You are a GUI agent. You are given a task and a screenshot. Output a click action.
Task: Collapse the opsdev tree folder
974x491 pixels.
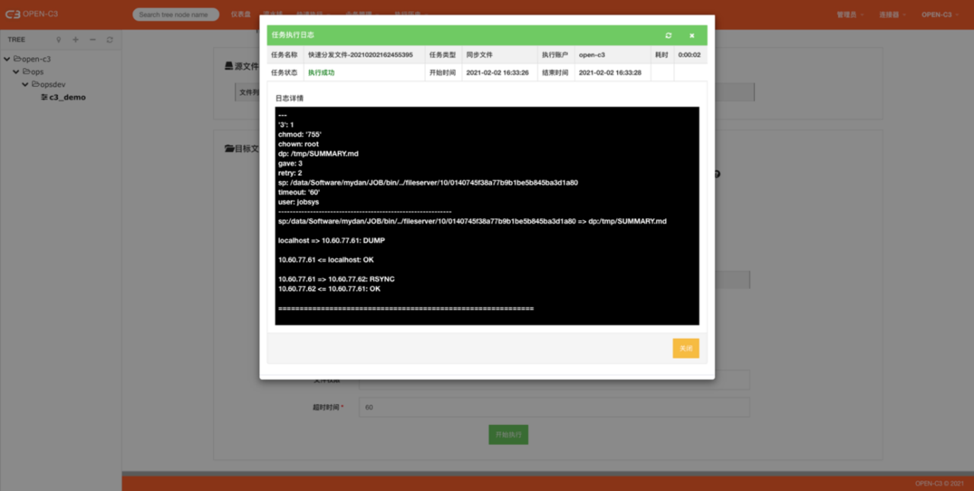tap(25, 84)
